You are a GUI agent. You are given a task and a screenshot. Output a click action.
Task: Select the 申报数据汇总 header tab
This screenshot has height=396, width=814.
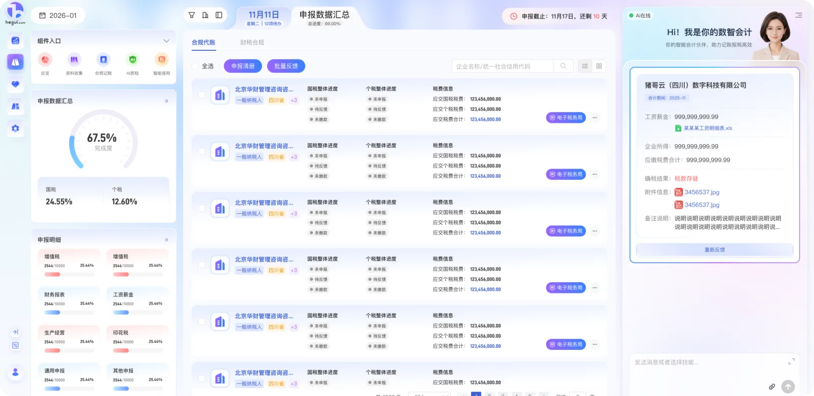pyautogui.click(x=324, y=17)
